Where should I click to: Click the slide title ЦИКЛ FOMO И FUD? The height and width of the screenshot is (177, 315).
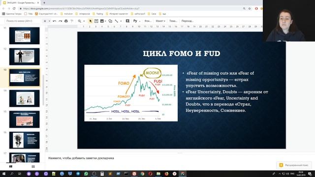point(182,54)
